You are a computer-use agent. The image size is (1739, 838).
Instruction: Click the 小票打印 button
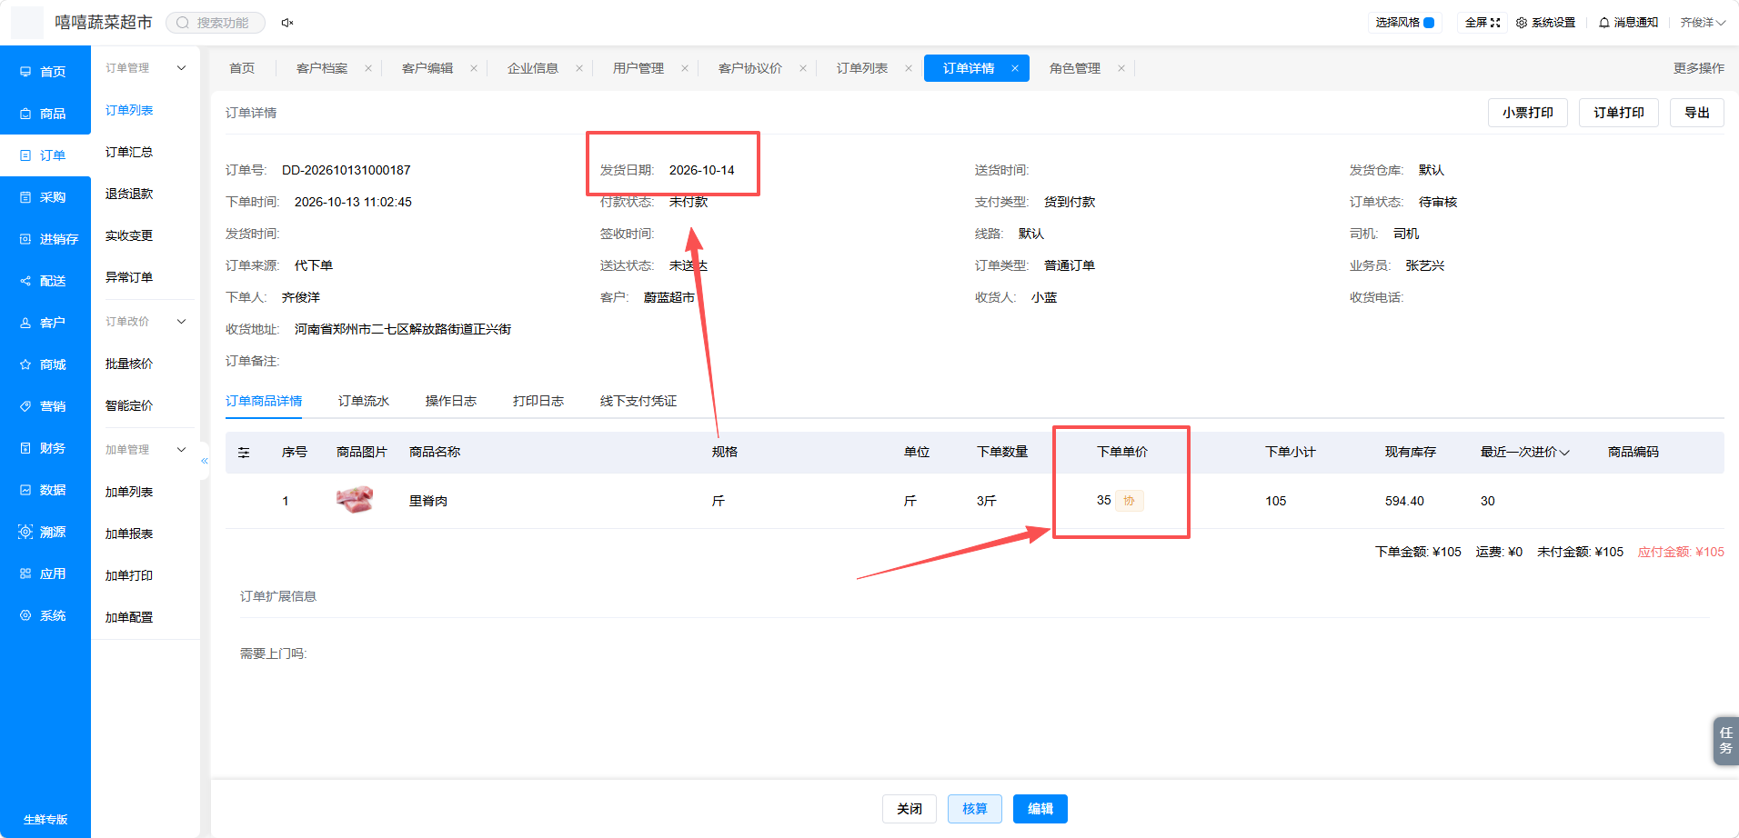click(1528, 113)
